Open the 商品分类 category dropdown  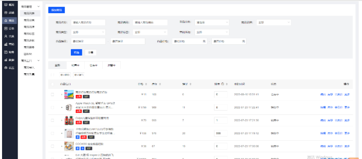tap(212, 22)
